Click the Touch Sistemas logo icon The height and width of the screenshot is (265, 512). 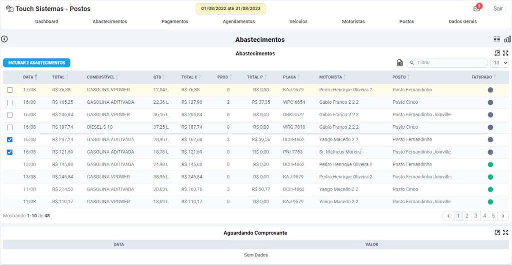tap(10, 9)
